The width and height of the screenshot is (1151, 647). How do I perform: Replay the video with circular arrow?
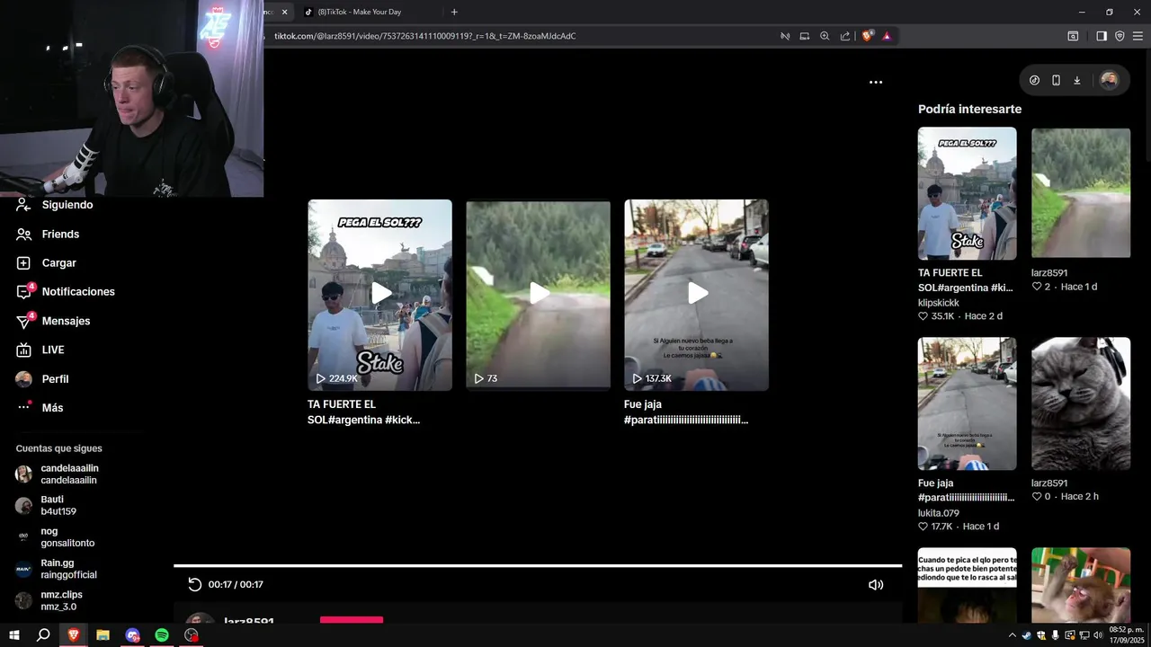point(194,584)
